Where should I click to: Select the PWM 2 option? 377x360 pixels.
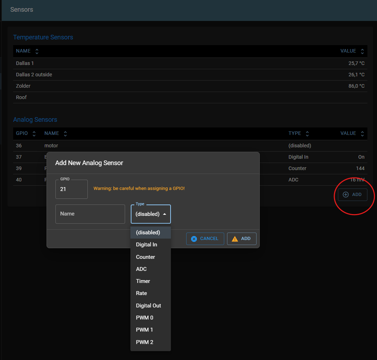click(145, 342)
